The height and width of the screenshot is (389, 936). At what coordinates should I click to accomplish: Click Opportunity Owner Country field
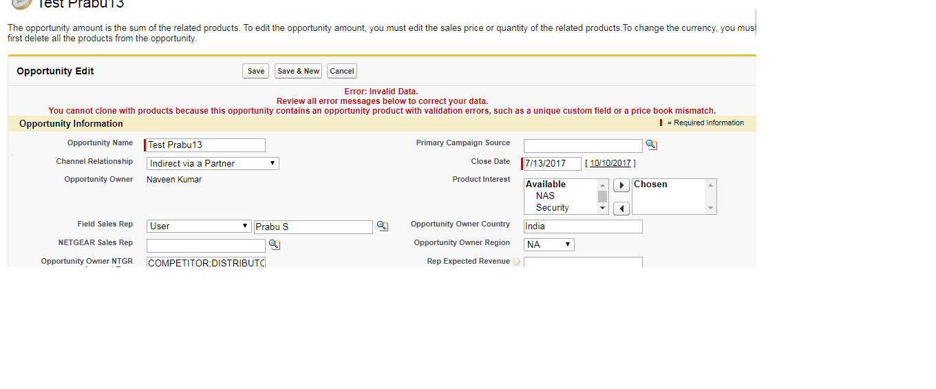(x=583, y=227)
